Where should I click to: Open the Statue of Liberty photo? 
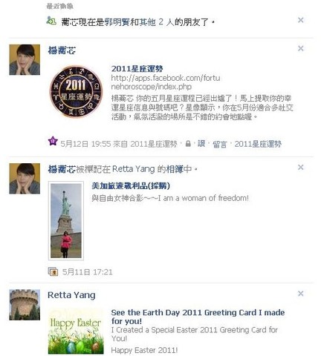[66, 221]
